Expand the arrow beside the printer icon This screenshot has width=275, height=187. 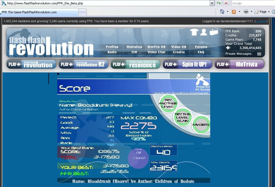(251, 12)
